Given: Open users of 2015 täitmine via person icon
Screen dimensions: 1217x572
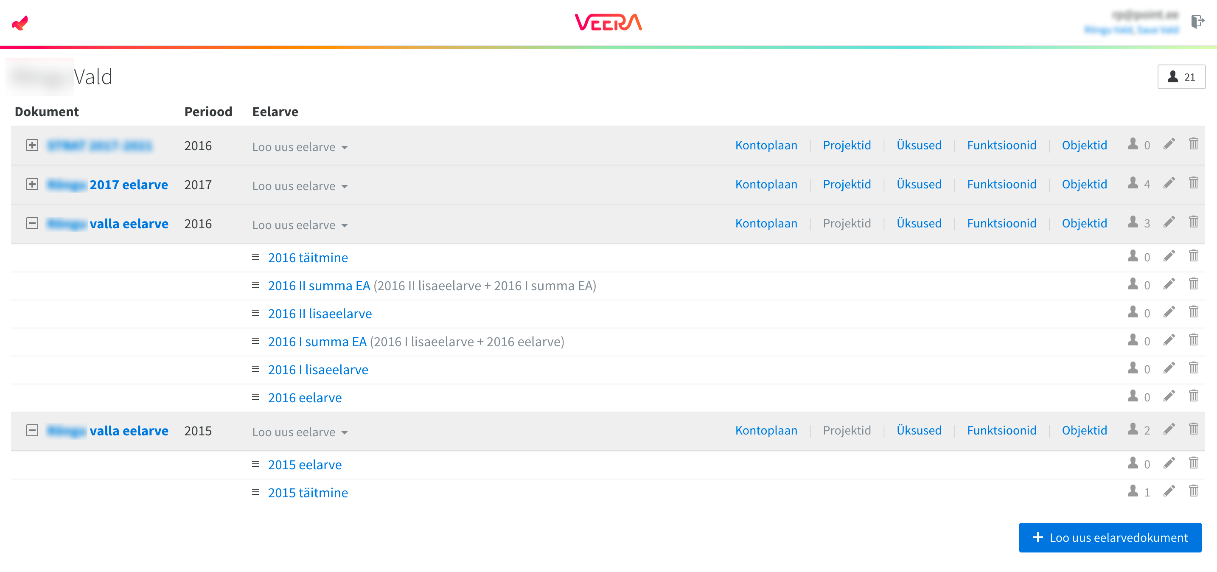Looking at the screenshot, I should pos(1133,492).
